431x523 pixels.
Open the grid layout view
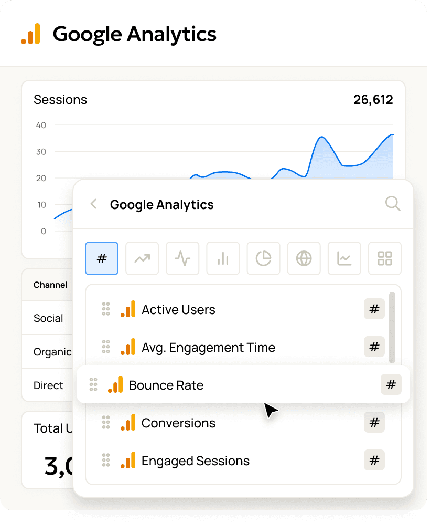coord(384,258)
